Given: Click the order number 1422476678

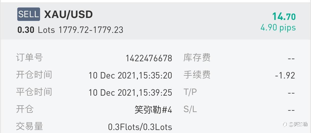Looking at the screenshot, I should [x=149, y=58].
